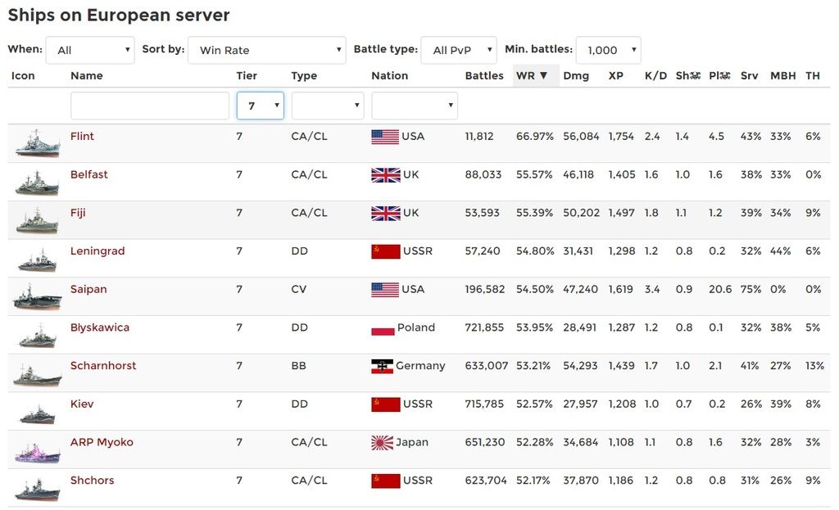Open the Leningrad ship link
This screenshot has width=839, height=510.
pos(98,251)
